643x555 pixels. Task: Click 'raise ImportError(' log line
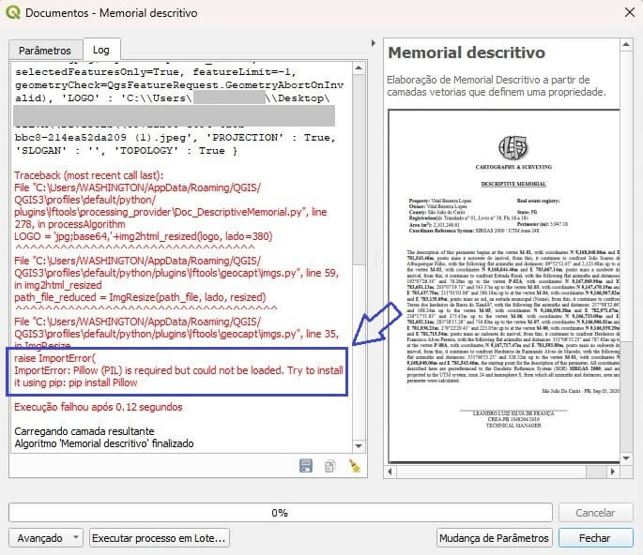(x=55, y=358)
